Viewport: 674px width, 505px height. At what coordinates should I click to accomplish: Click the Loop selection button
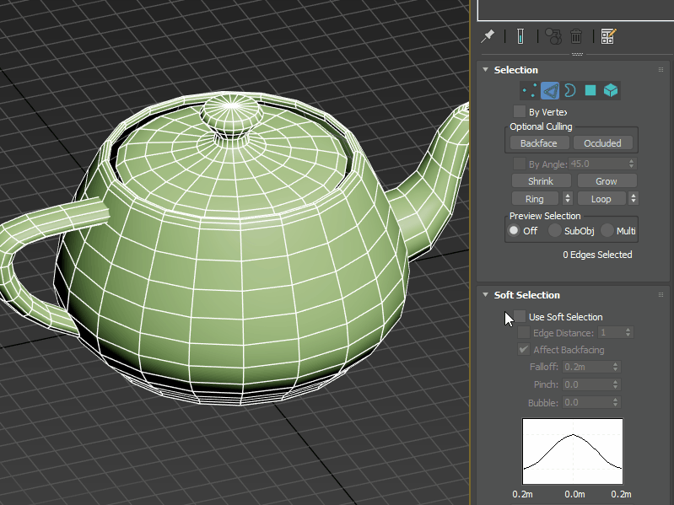[601, 199]
